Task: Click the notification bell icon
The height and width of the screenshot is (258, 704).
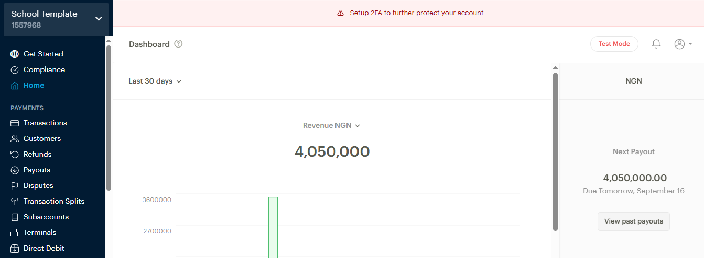Action: point(656,44)
